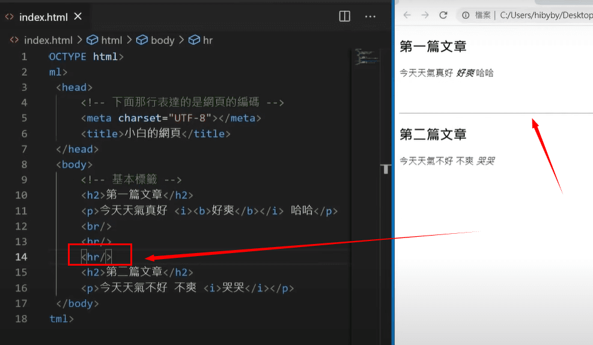Close the index.html editor tab
The image size is (593, 345).
coord(78,16)
